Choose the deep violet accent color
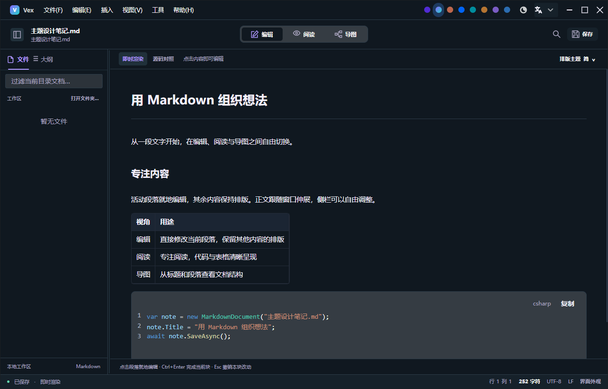The height and width of the screenshot is (389, 608). click(x=427, y=10)
